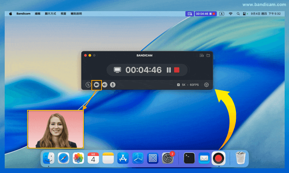Toggle microphone recording in Bandicam
289x173 pixels.
[x=113, y=85]
